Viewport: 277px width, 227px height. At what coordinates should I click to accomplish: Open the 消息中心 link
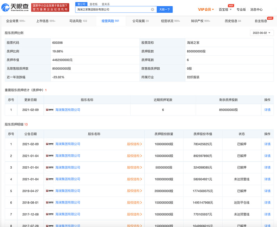[x=256, y=10]
